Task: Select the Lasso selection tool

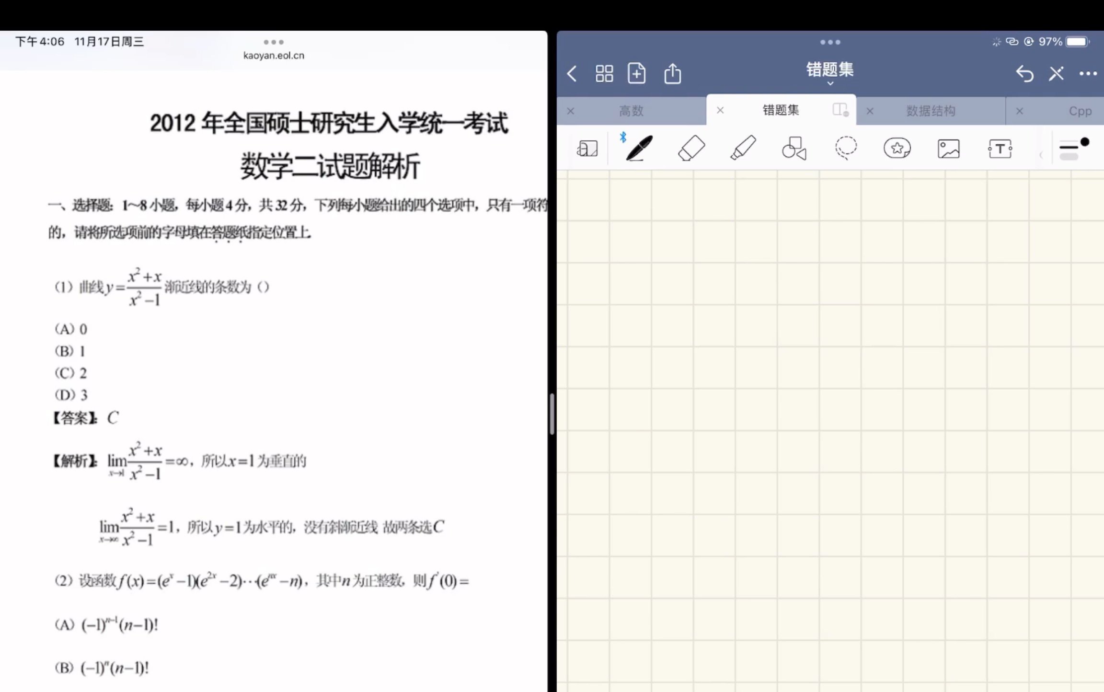Action: 846,148
